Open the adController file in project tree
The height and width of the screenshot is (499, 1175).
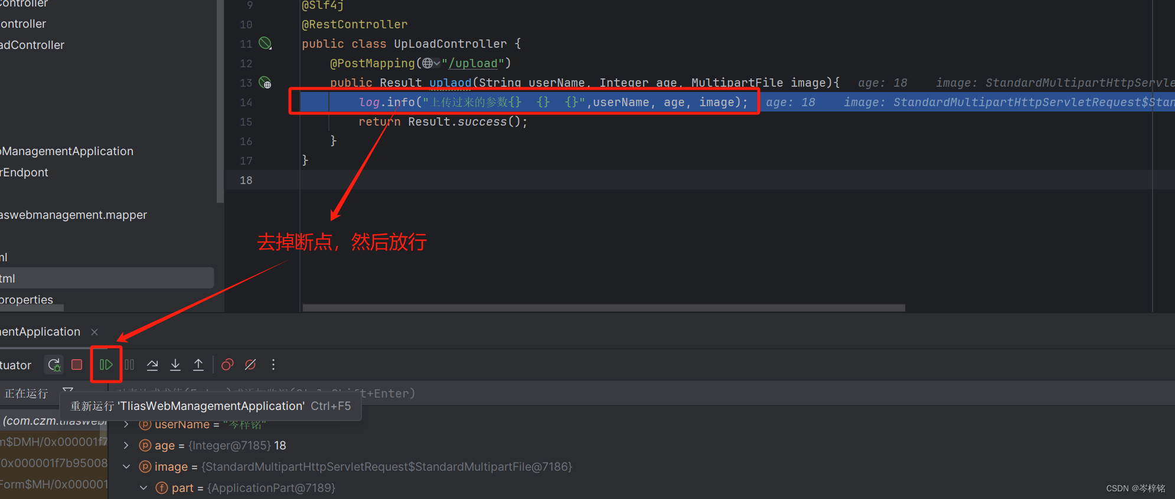tap(32, 45)
